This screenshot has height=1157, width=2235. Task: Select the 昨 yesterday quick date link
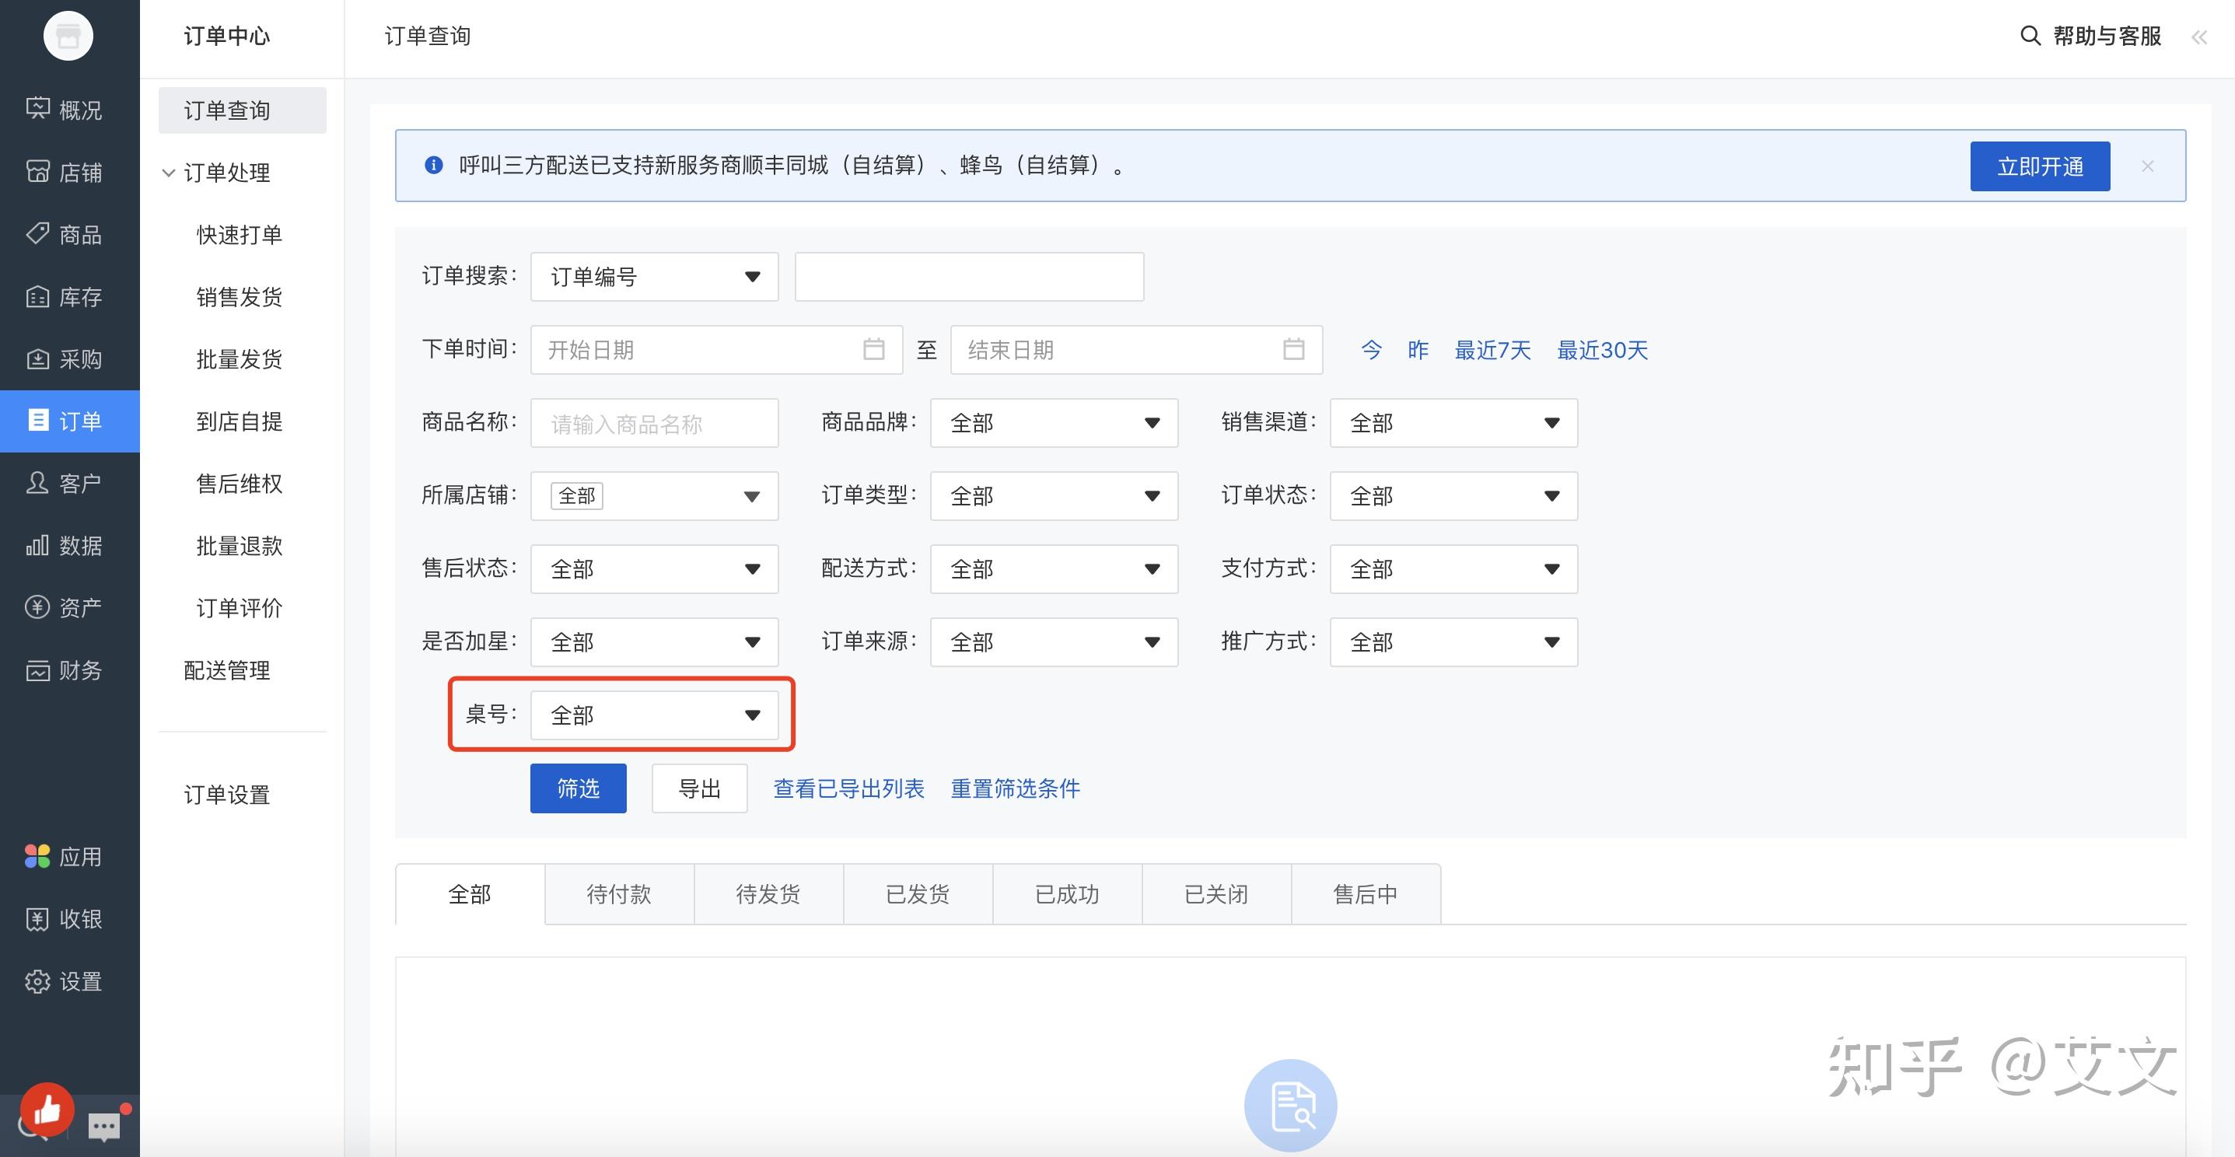1418,350
